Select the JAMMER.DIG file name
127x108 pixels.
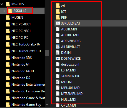pyautogui.click(x=71, y=76)
